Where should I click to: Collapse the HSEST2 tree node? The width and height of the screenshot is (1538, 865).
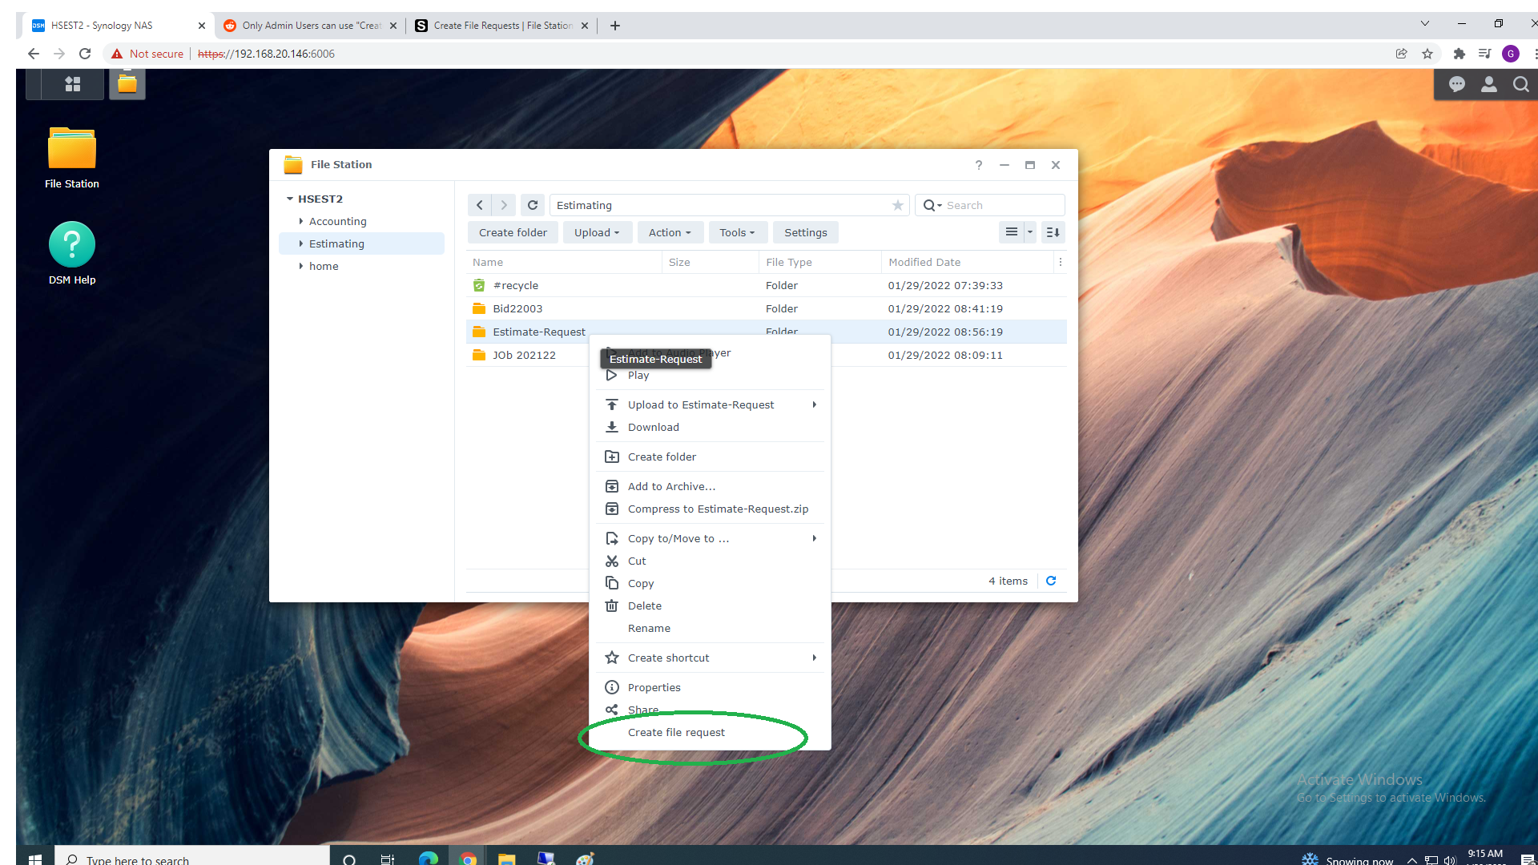point(290,199)
